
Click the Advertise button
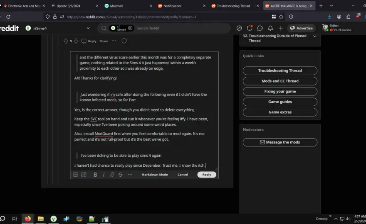click(302, 28)
